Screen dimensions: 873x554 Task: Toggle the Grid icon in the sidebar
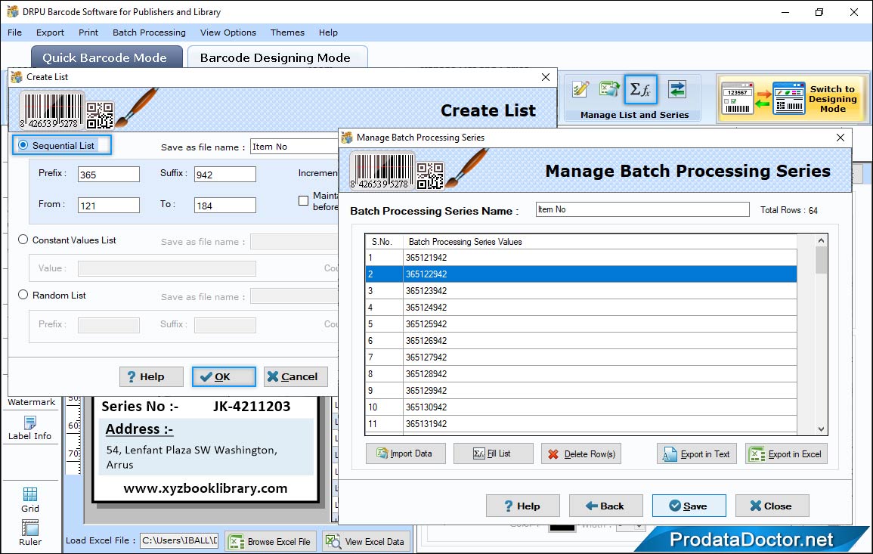point(30,500)
